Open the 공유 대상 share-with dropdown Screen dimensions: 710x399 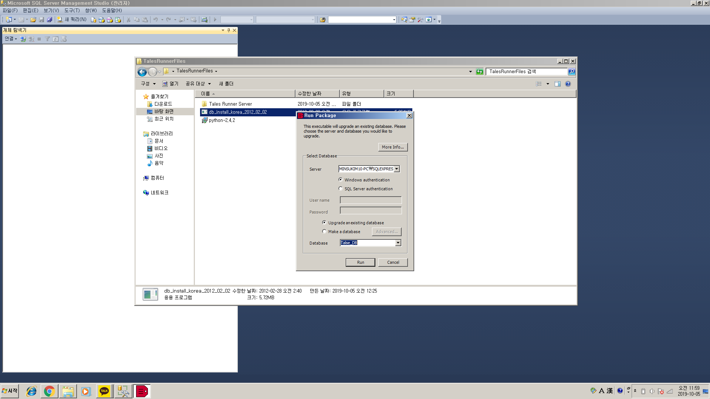pyautogui.click(x=198, y=84)
